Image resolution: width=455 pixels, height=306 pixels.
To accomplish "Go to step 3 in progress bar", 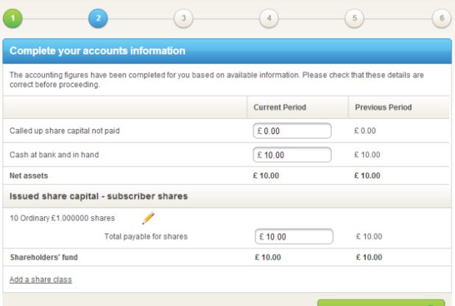I will point(183,18).
